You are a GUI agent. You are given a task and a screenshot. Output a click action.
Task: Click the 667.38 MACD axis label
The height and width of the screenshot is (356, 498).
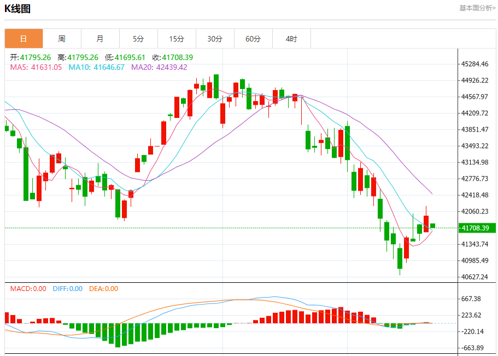[x=471, y=299]
